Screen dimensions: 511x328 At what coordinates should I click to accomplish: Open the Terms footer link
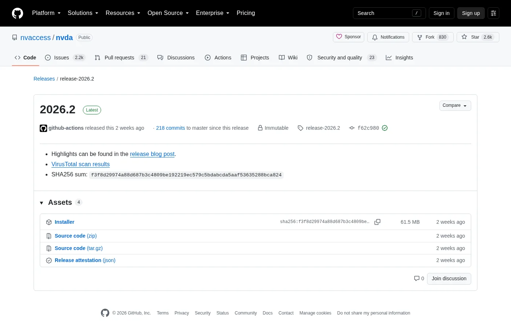coord(163,313)
